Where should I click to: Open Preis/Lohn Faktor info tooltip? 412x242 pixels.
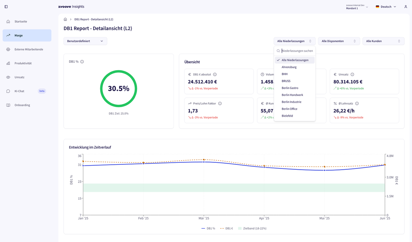point(220,104)
